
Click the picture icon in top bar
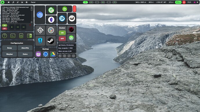(22, 2)
